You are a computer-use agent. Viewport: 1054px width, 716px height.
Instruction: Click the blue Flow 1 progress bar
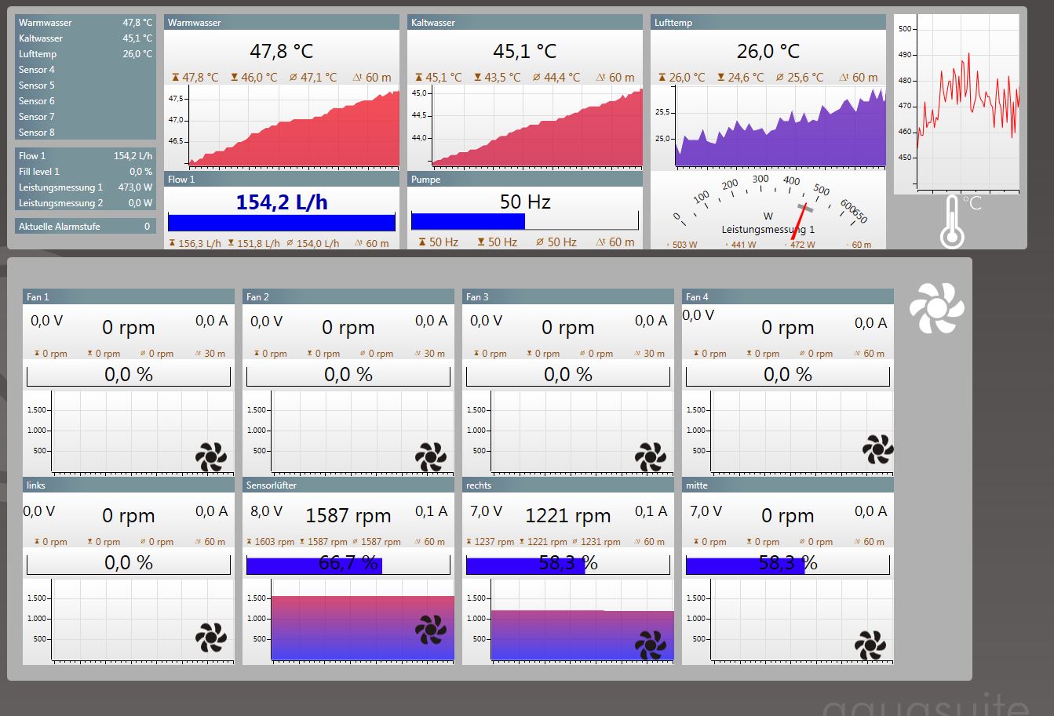[282, 222]
